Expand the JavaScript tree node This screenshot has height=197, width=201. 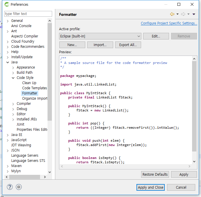(8, 140)
